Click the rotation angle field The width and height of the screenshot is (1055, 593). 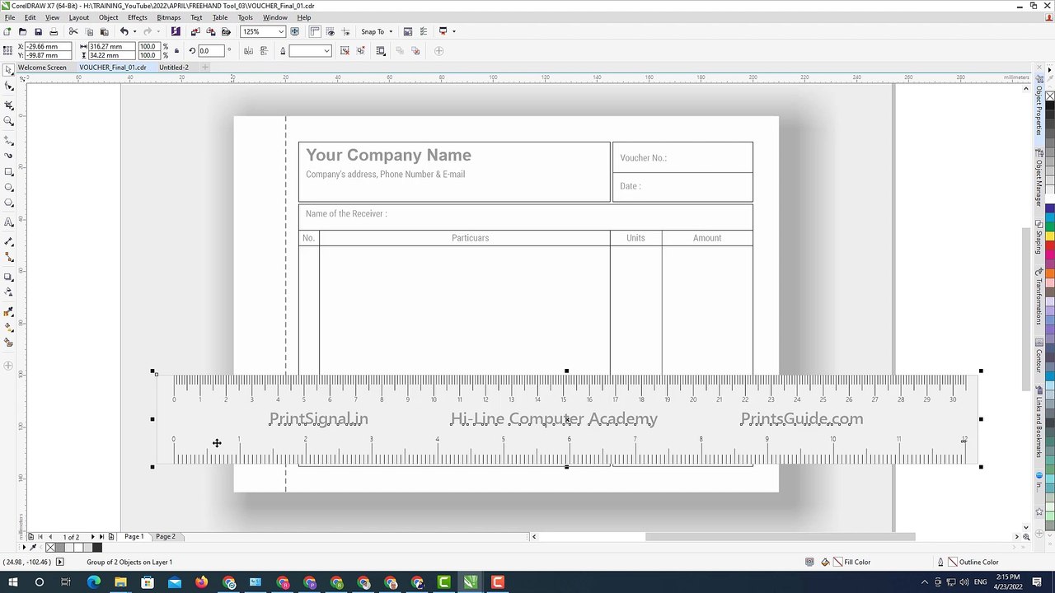tap(213, 51)
